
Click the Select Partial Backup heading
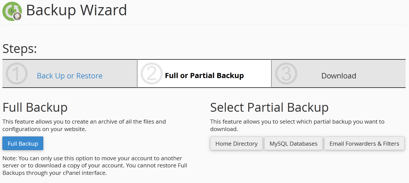click(x=269, y=108)
